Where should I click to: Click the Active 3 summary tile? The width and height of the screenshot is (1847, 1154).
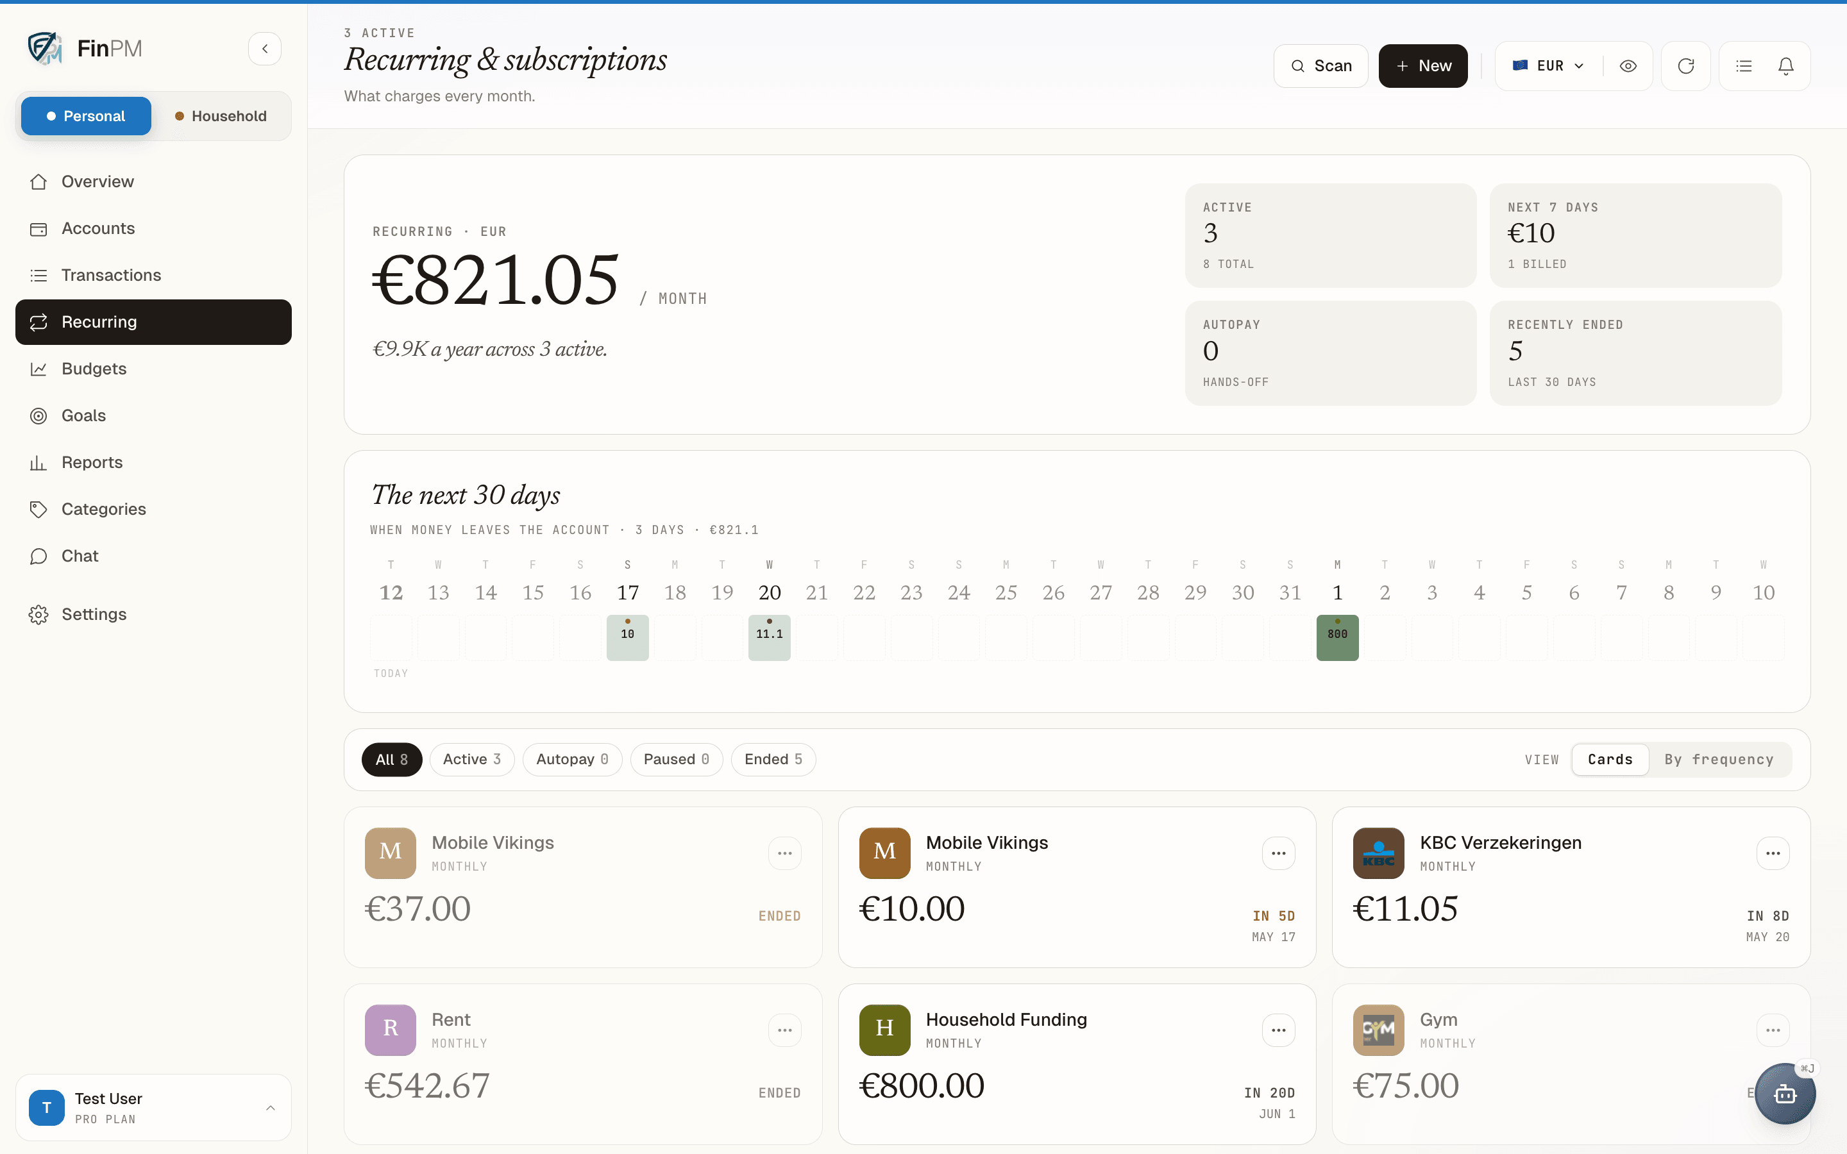click(x=1330, y=235)
